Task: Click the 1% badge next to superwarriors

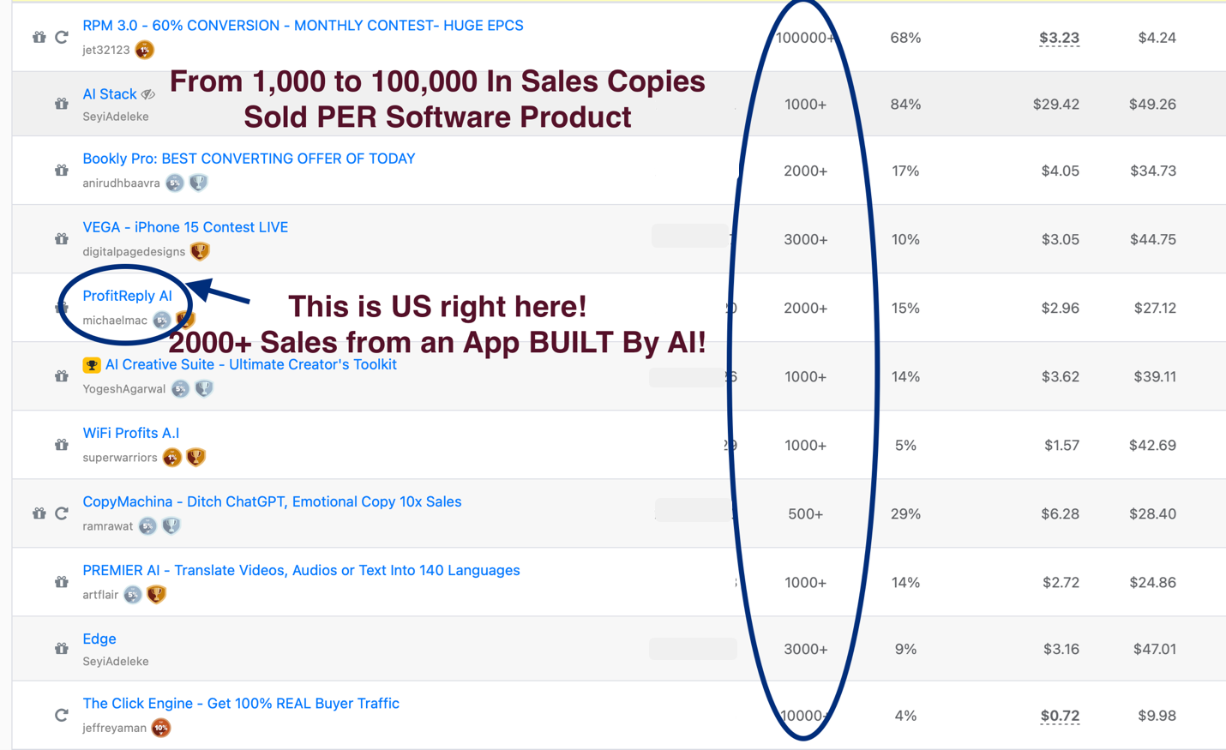Action: pyautogui.click(x=172, y=458)
